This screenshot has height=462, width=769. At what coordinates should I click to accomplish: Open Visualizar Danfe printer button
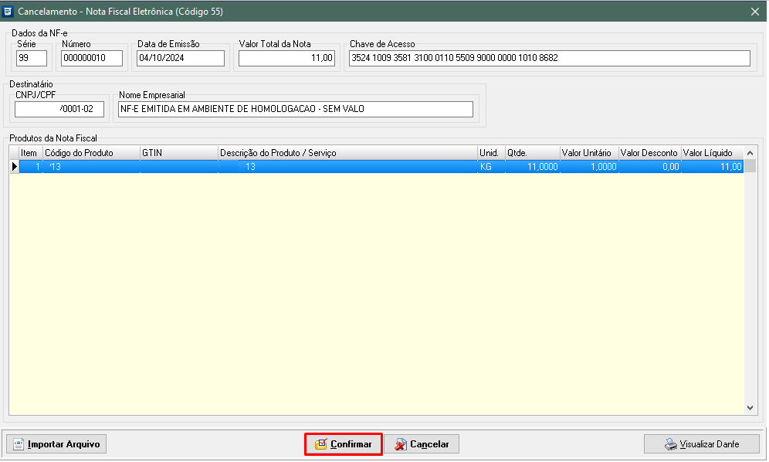pyautogui.click(x=701, y=444)
